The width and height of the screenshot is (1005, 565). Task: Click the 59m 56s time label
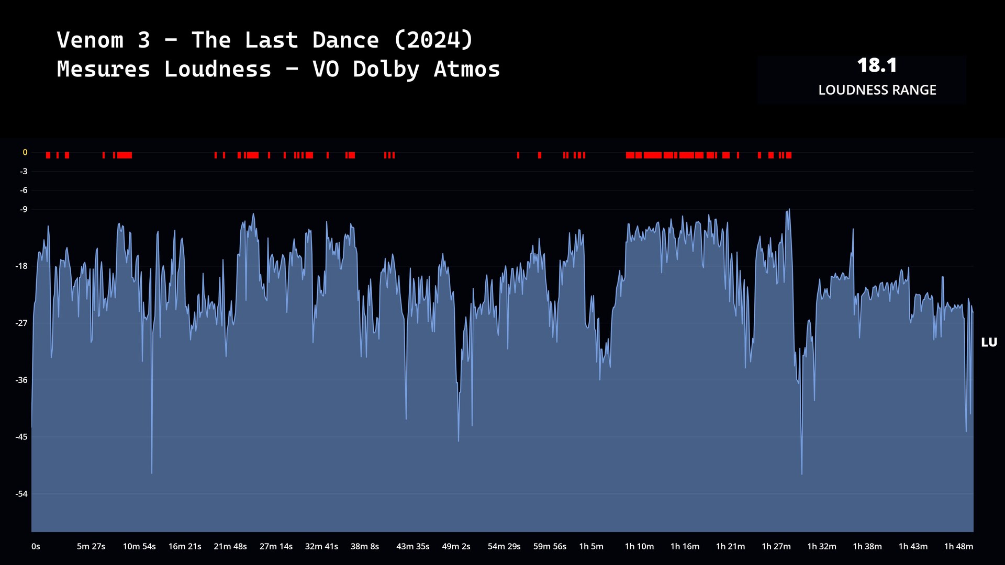coord(550,546)
